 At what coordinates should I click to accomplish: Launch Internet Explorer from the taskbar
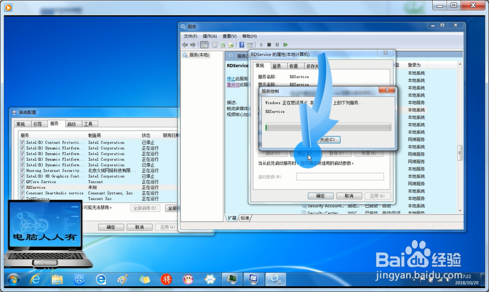point(36,279)
